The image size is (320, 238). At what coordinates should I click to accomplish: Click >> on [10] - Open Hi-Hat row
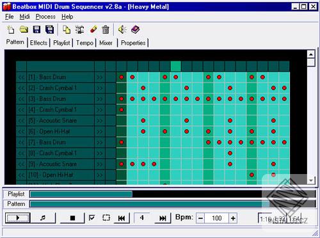coord(100,175)
